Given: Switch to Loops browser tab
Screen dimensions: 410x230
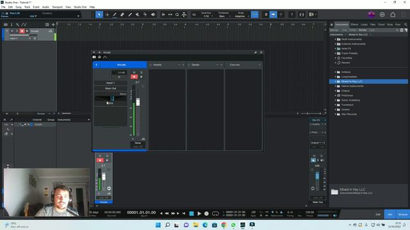Looking at the screenshot, I should coord(365,24).
